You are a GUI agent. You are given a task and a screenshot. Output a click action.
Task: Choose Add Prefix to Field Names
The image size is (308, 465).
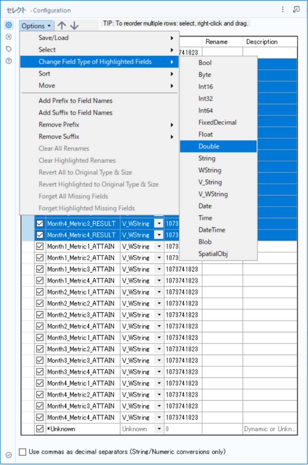pos(99,100)
